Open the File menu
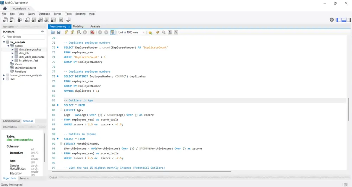The width and height of the screenshot is (352, 187). tap(4, 14)
